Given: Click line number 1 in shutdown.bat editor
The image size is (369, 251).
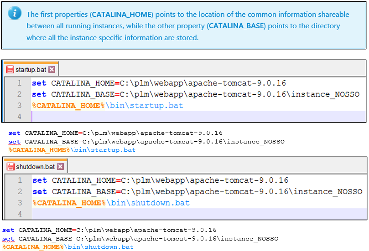Looking at the screenshot, I should 20,180.
